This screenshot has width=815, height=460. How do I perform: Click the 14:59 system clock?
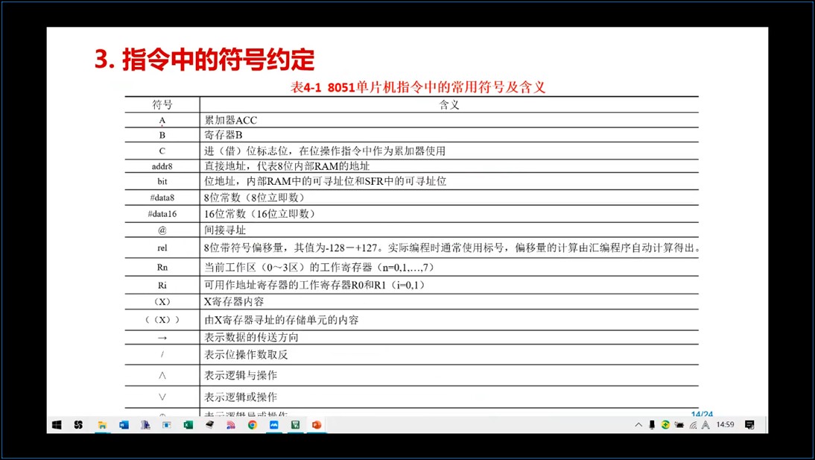click(x=725, y=425)
